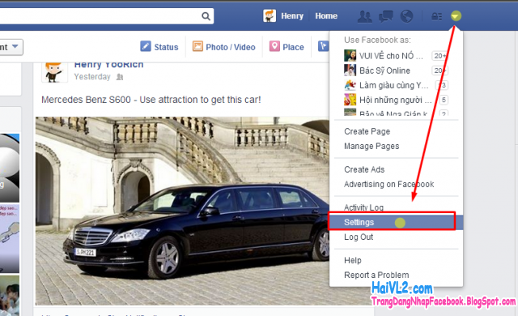
Task: Go to Henry profile link in top bar
Action: coord(292,16)
